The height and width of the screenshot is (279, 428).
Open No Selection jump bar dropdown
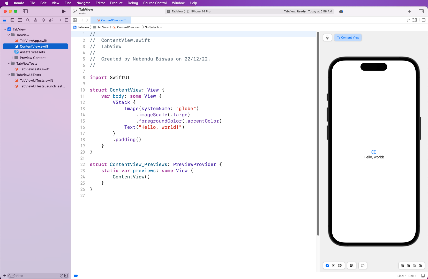pos(153,27)
